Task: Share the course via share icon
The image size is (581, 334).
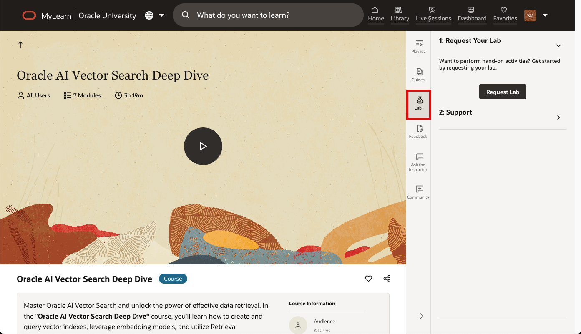Action: pyautogui.click(x=387, y=279)
